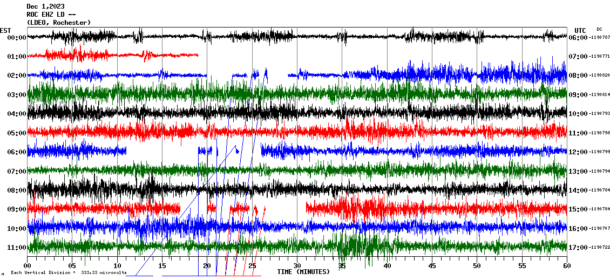The height and width of the screenshot is (280, 610).
Task: Click the 07:00 label in the UTC column
Action: (x=578, y=57)
